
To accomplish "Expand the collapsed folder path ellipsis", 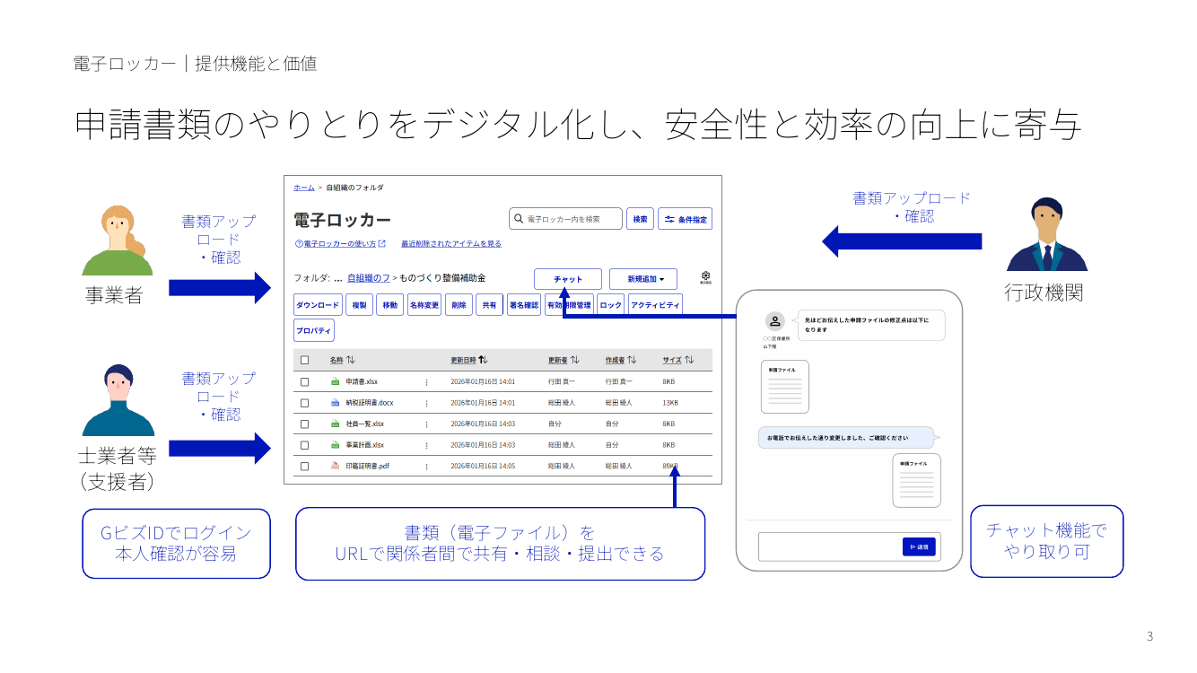I will click(x=338, y=278).
